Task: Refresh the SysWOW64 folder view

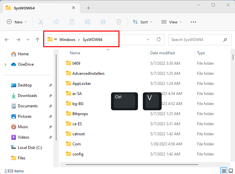Action: [x=159, y=39]
